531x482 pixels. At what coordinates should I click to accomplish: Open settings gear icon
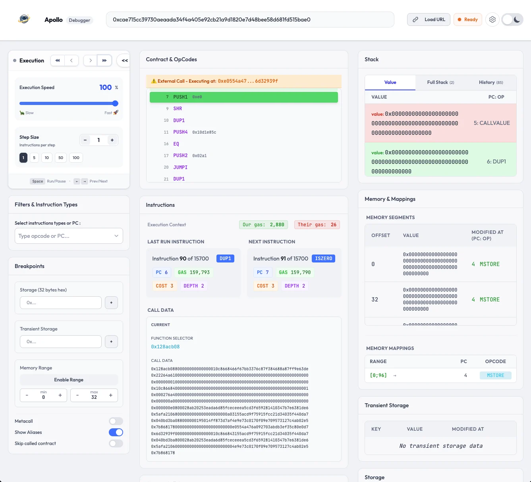tap(492, 19)
